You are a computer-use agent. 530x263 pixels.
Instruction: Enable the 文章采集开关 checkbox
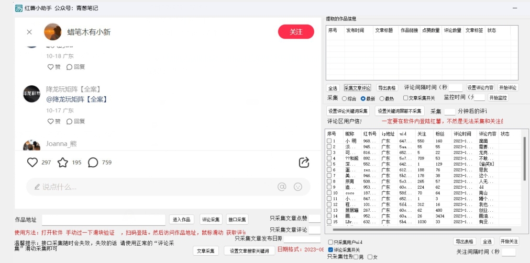405,98
